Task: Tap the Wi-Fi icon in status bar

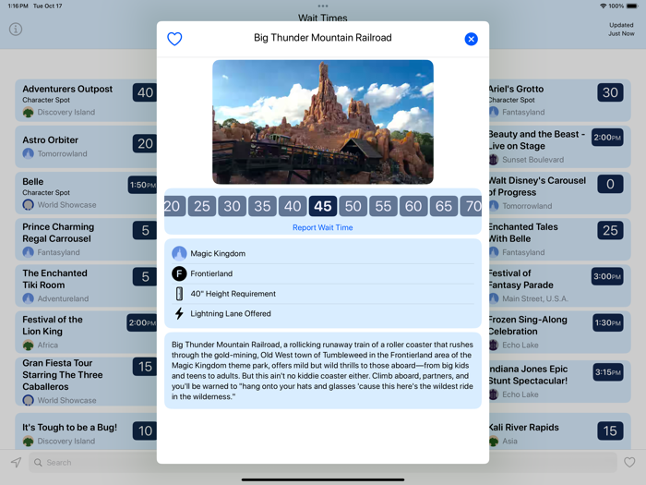Action: [604, 6]
